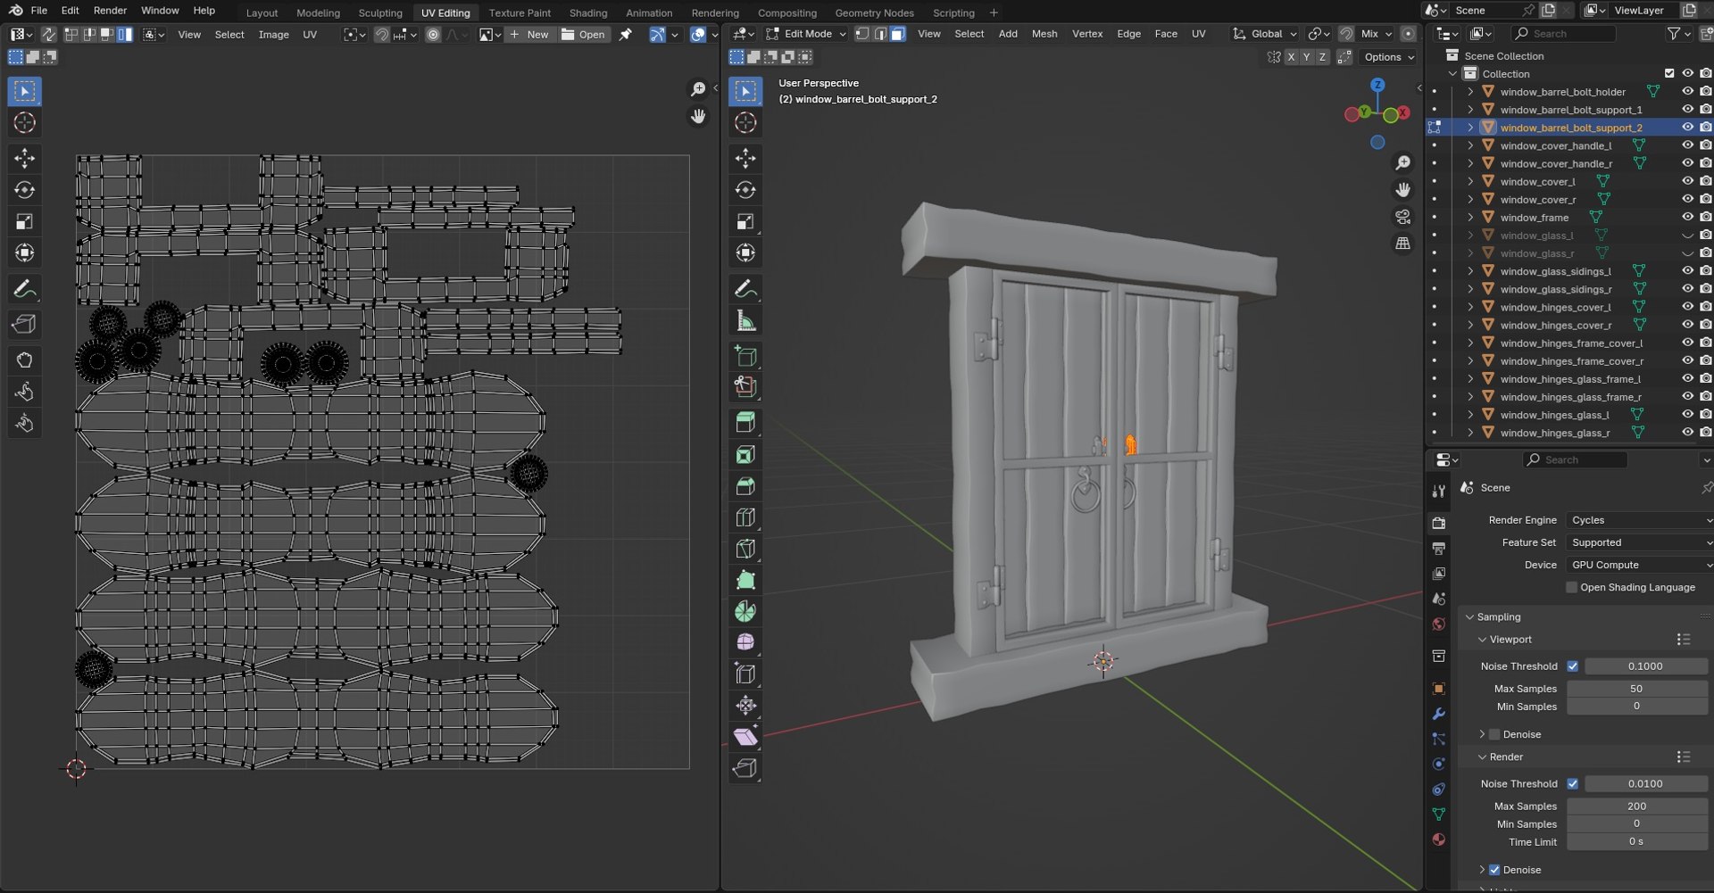1714x893 pixels.
Task: Open the Render properties tab
Action: click(1438, 523)
